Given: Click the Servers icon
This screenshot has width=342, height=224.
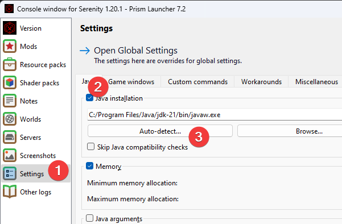Looking at the screenshot, I should click(10, 137).
